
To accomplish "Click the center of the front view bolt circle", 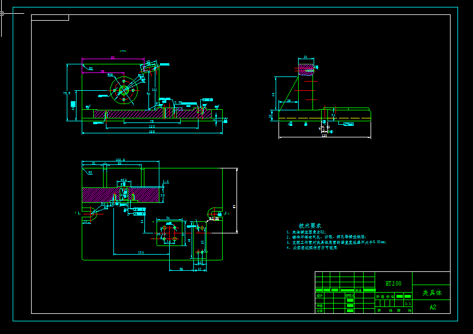I will click(124, 90).
